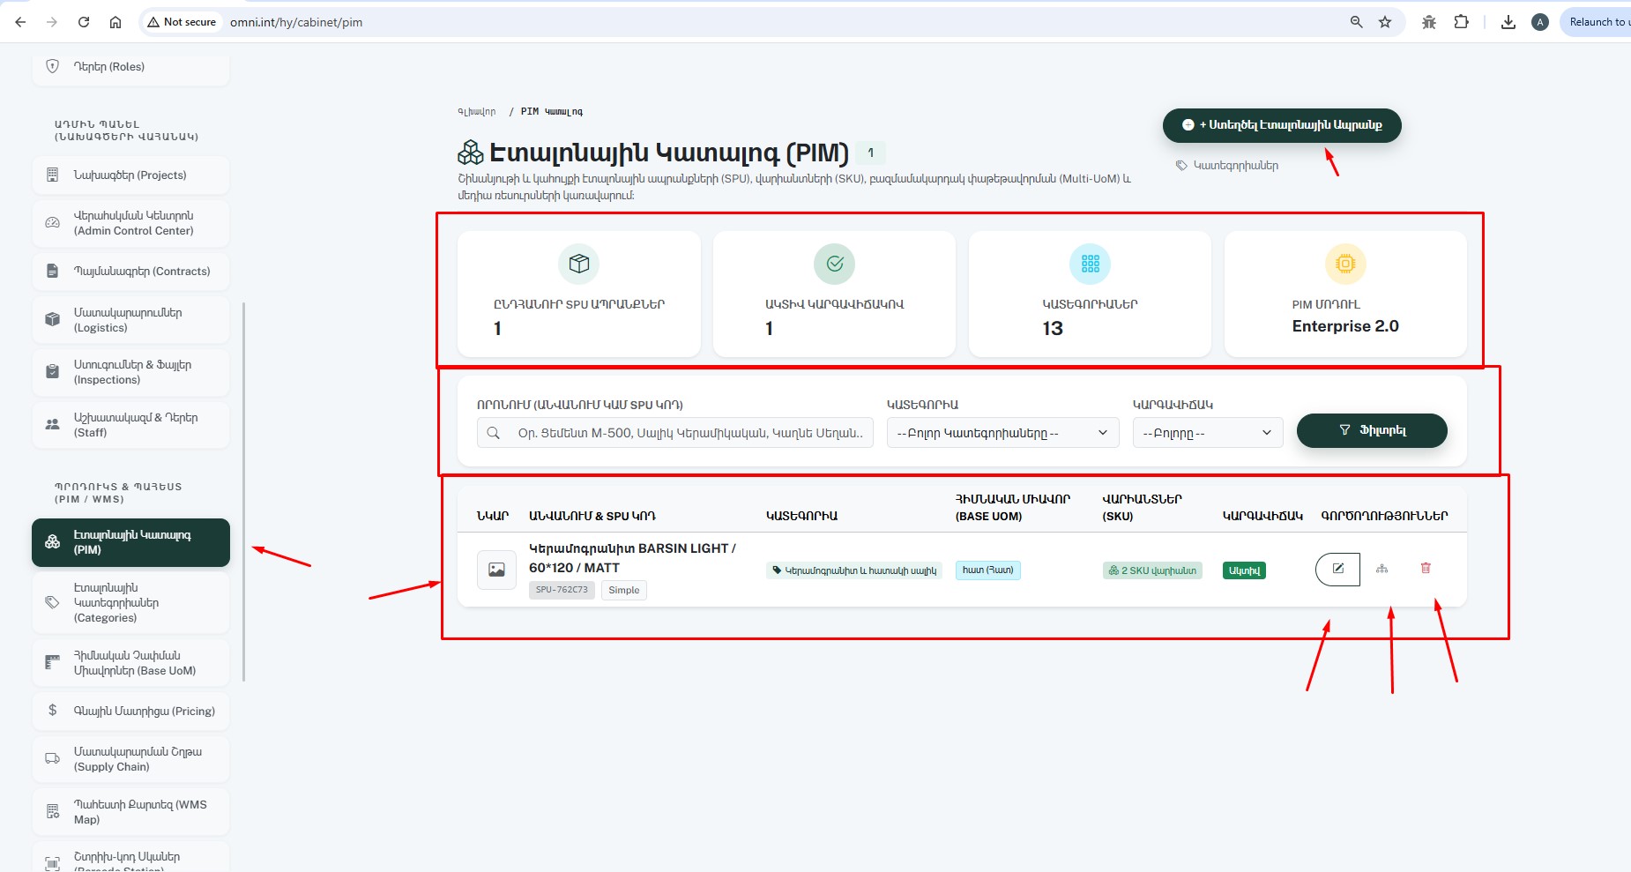
Task: Delete BARSIN LIGHT product via trash icon
Action: coord(1426,569)
